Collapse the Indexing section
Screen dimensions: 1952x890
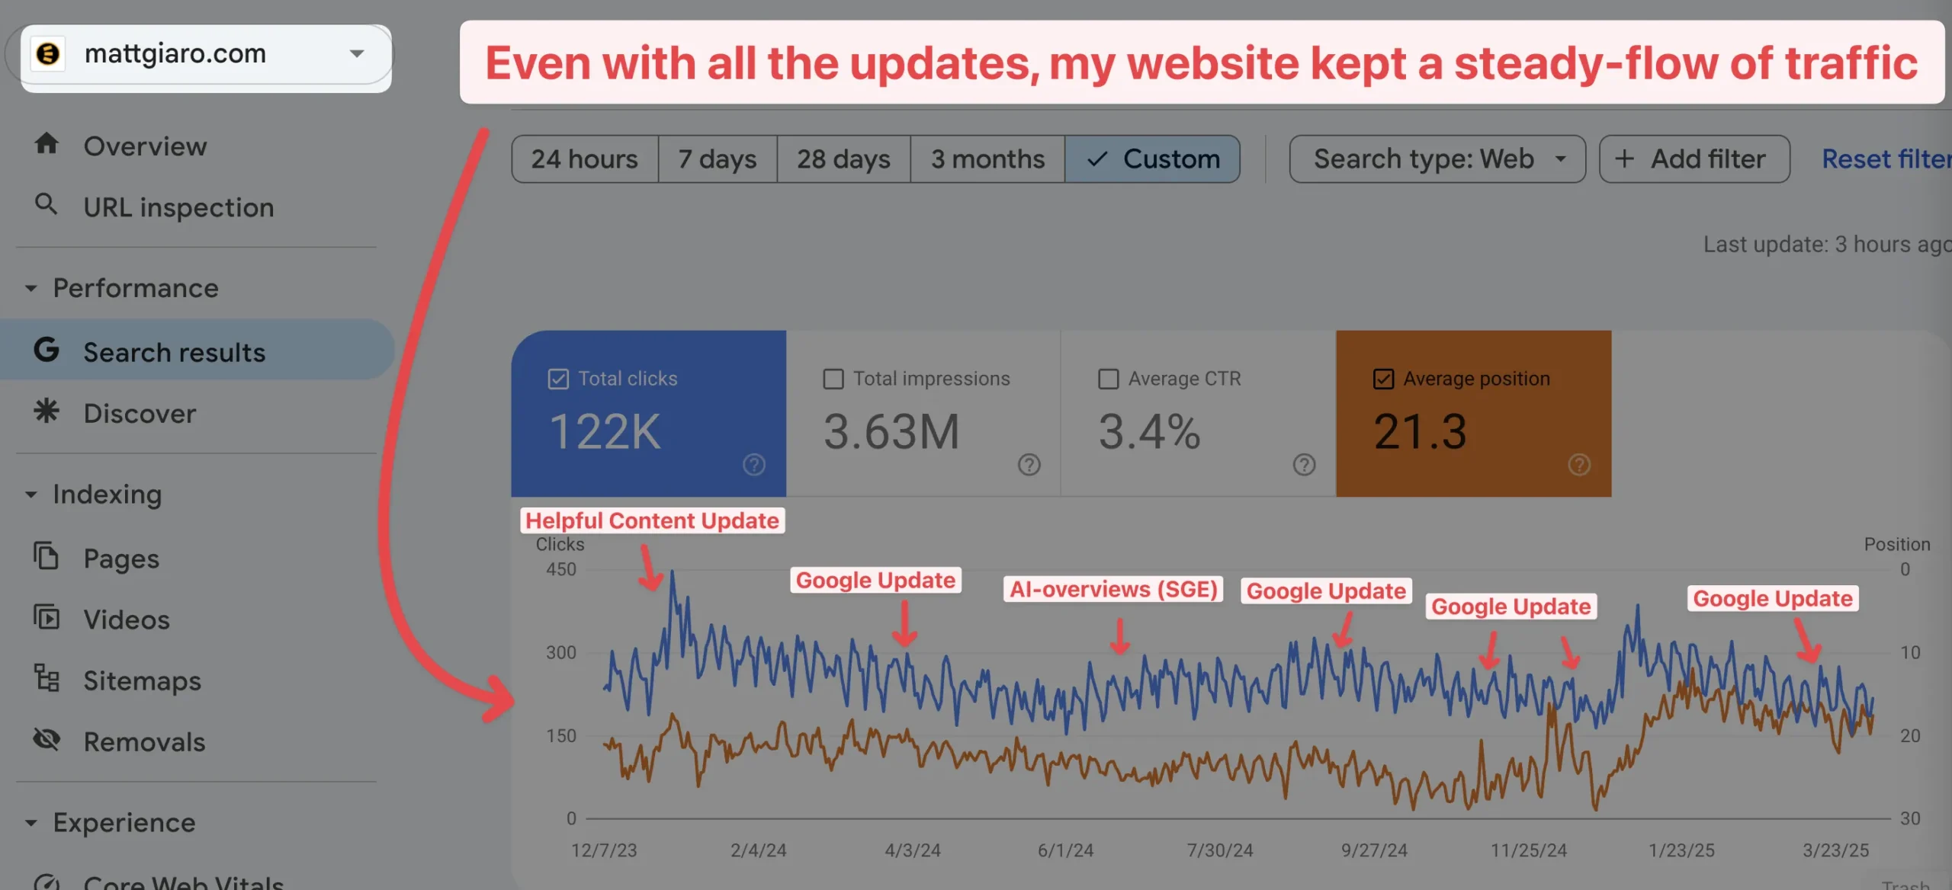click(x=31, y=495)
